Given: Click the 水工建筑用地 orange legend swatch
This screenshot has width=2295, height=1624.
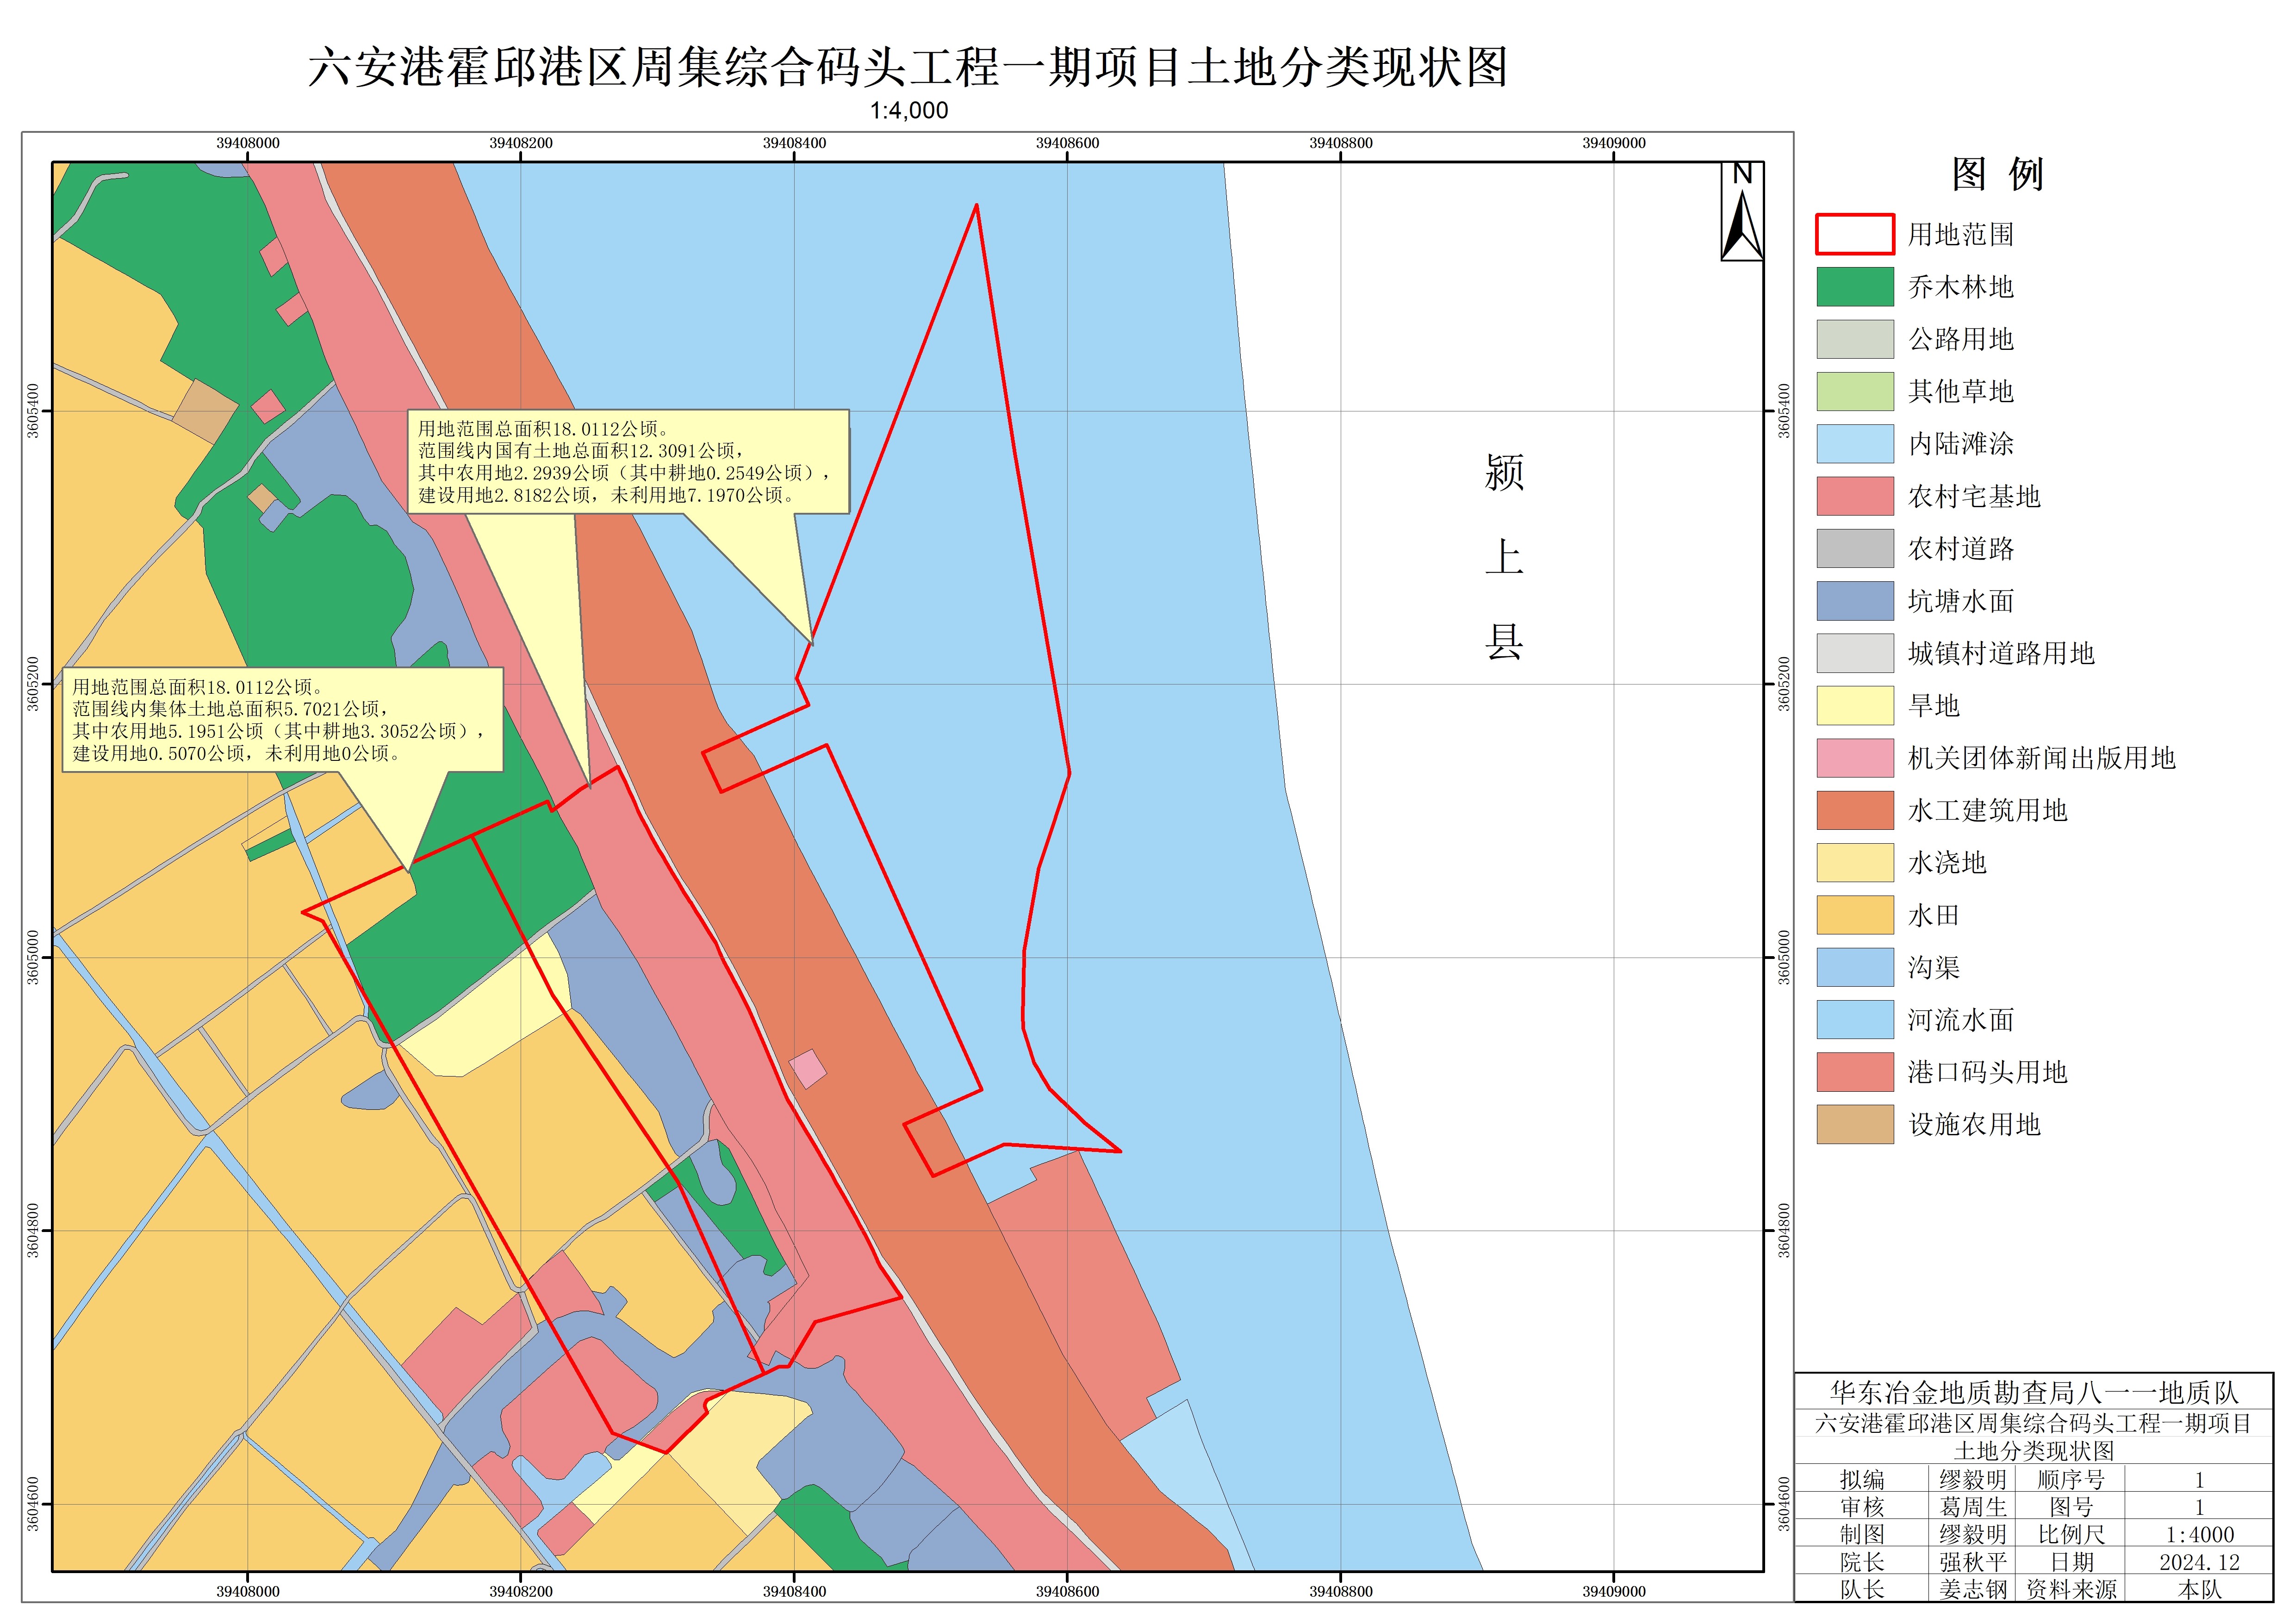Looking at the screenshot, I should click(x=1854, y=810).
